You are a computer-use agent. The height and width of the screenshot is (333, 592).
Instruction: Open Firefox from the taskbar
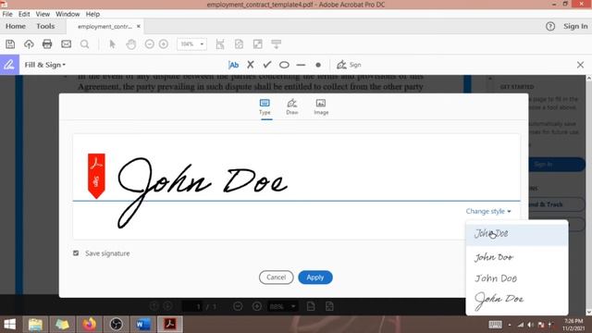coord(89,324)
